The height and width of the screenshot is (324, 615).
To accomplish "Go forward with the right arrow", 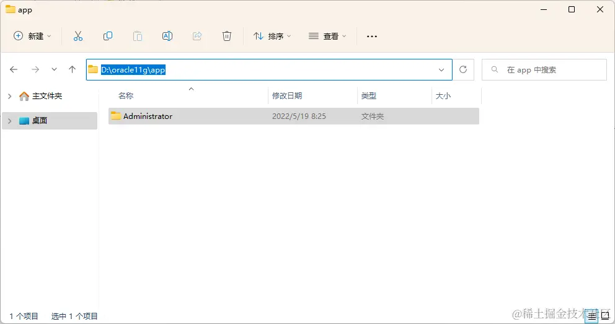I will [35, 70].
